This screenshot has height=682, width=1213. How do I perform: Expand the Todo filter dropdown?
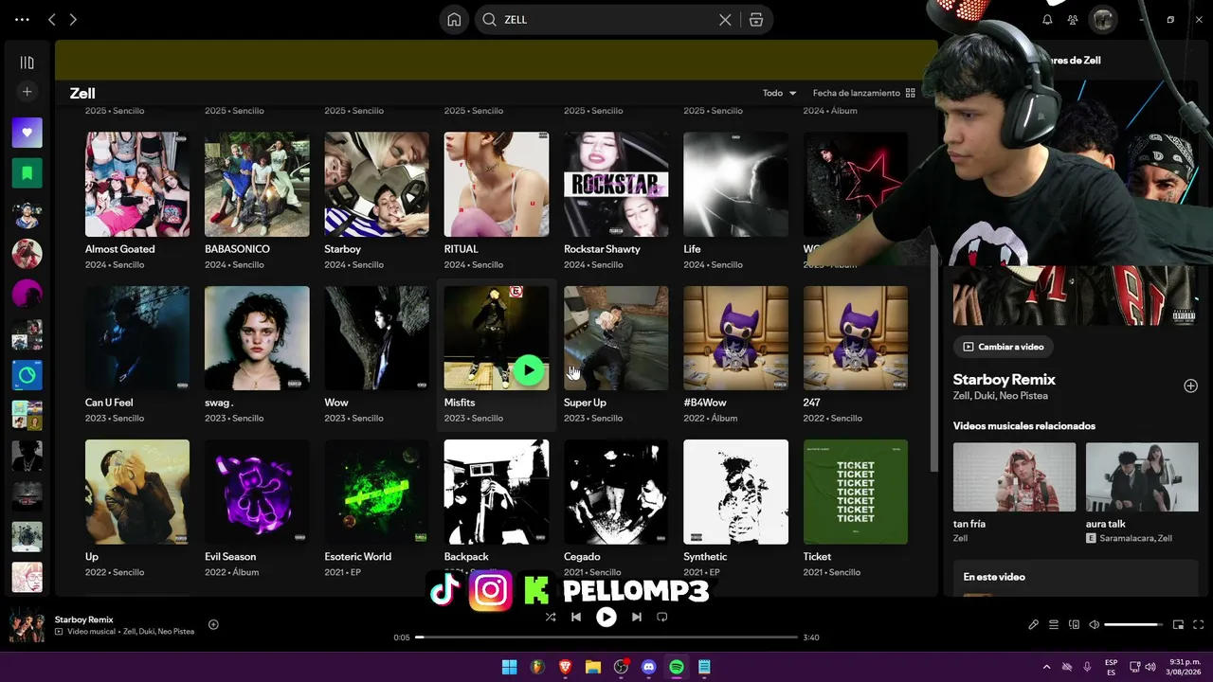click(x=780, y=93)
